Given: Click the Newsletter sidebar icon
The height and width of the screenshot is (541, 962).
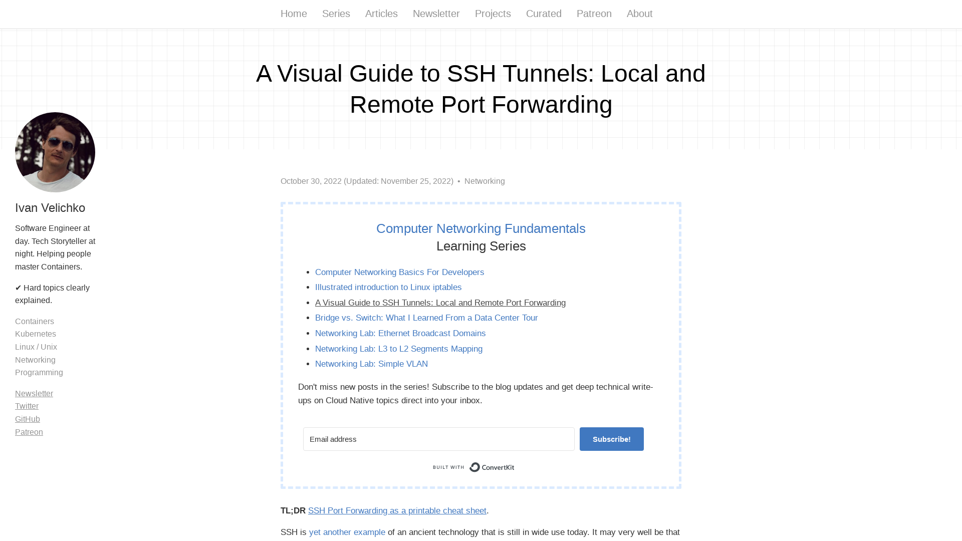Looking at the screenshot, I should click(34, 393).
